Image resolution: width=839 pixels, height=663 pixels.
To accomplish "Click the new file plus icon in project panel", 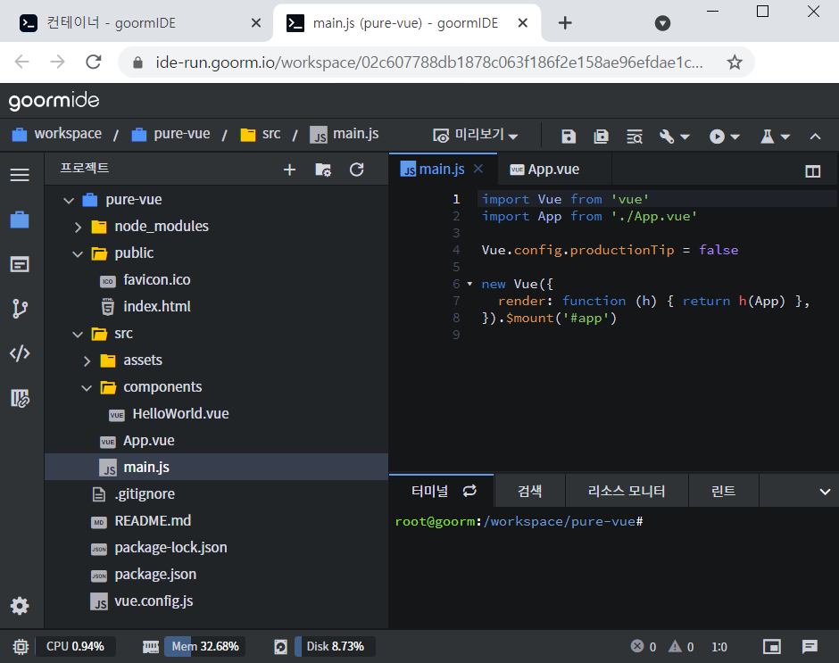I will coord(289,170).
